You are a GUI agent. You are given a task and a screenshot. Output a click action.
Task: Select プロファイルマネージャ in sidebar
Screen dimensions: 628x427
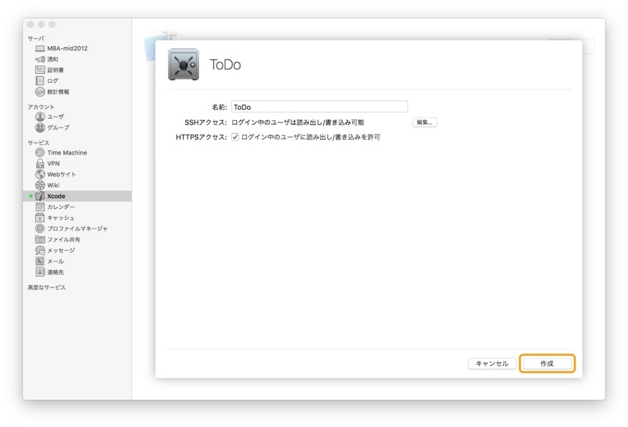77,228
